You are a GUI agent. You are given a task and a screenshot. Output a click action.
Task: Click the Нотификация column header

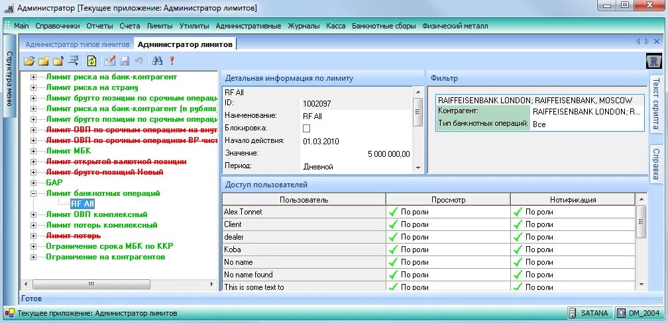coord(573,199)
